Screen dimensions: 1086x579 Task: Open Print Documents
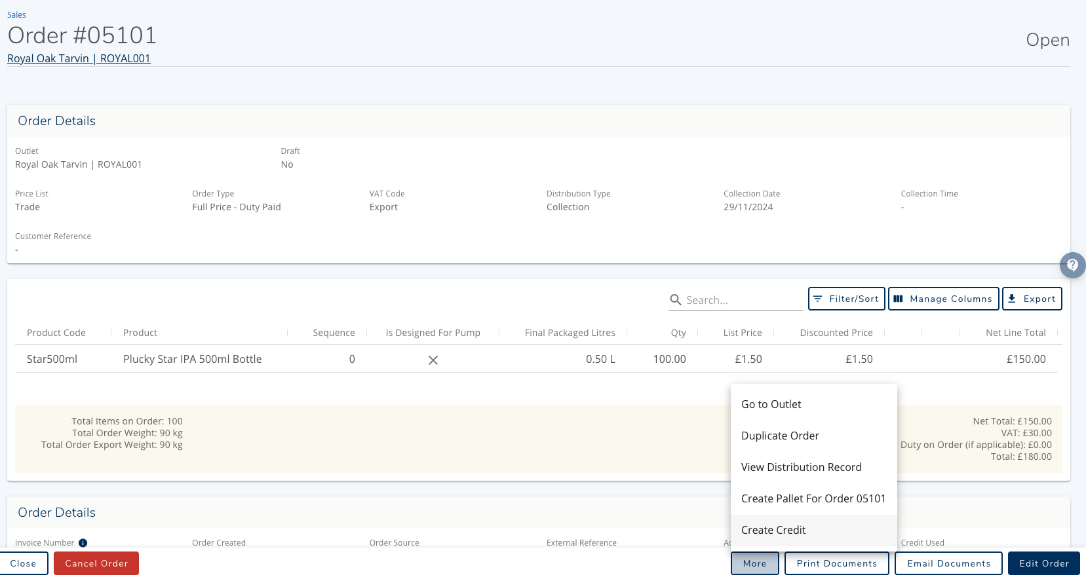point(837,563)
